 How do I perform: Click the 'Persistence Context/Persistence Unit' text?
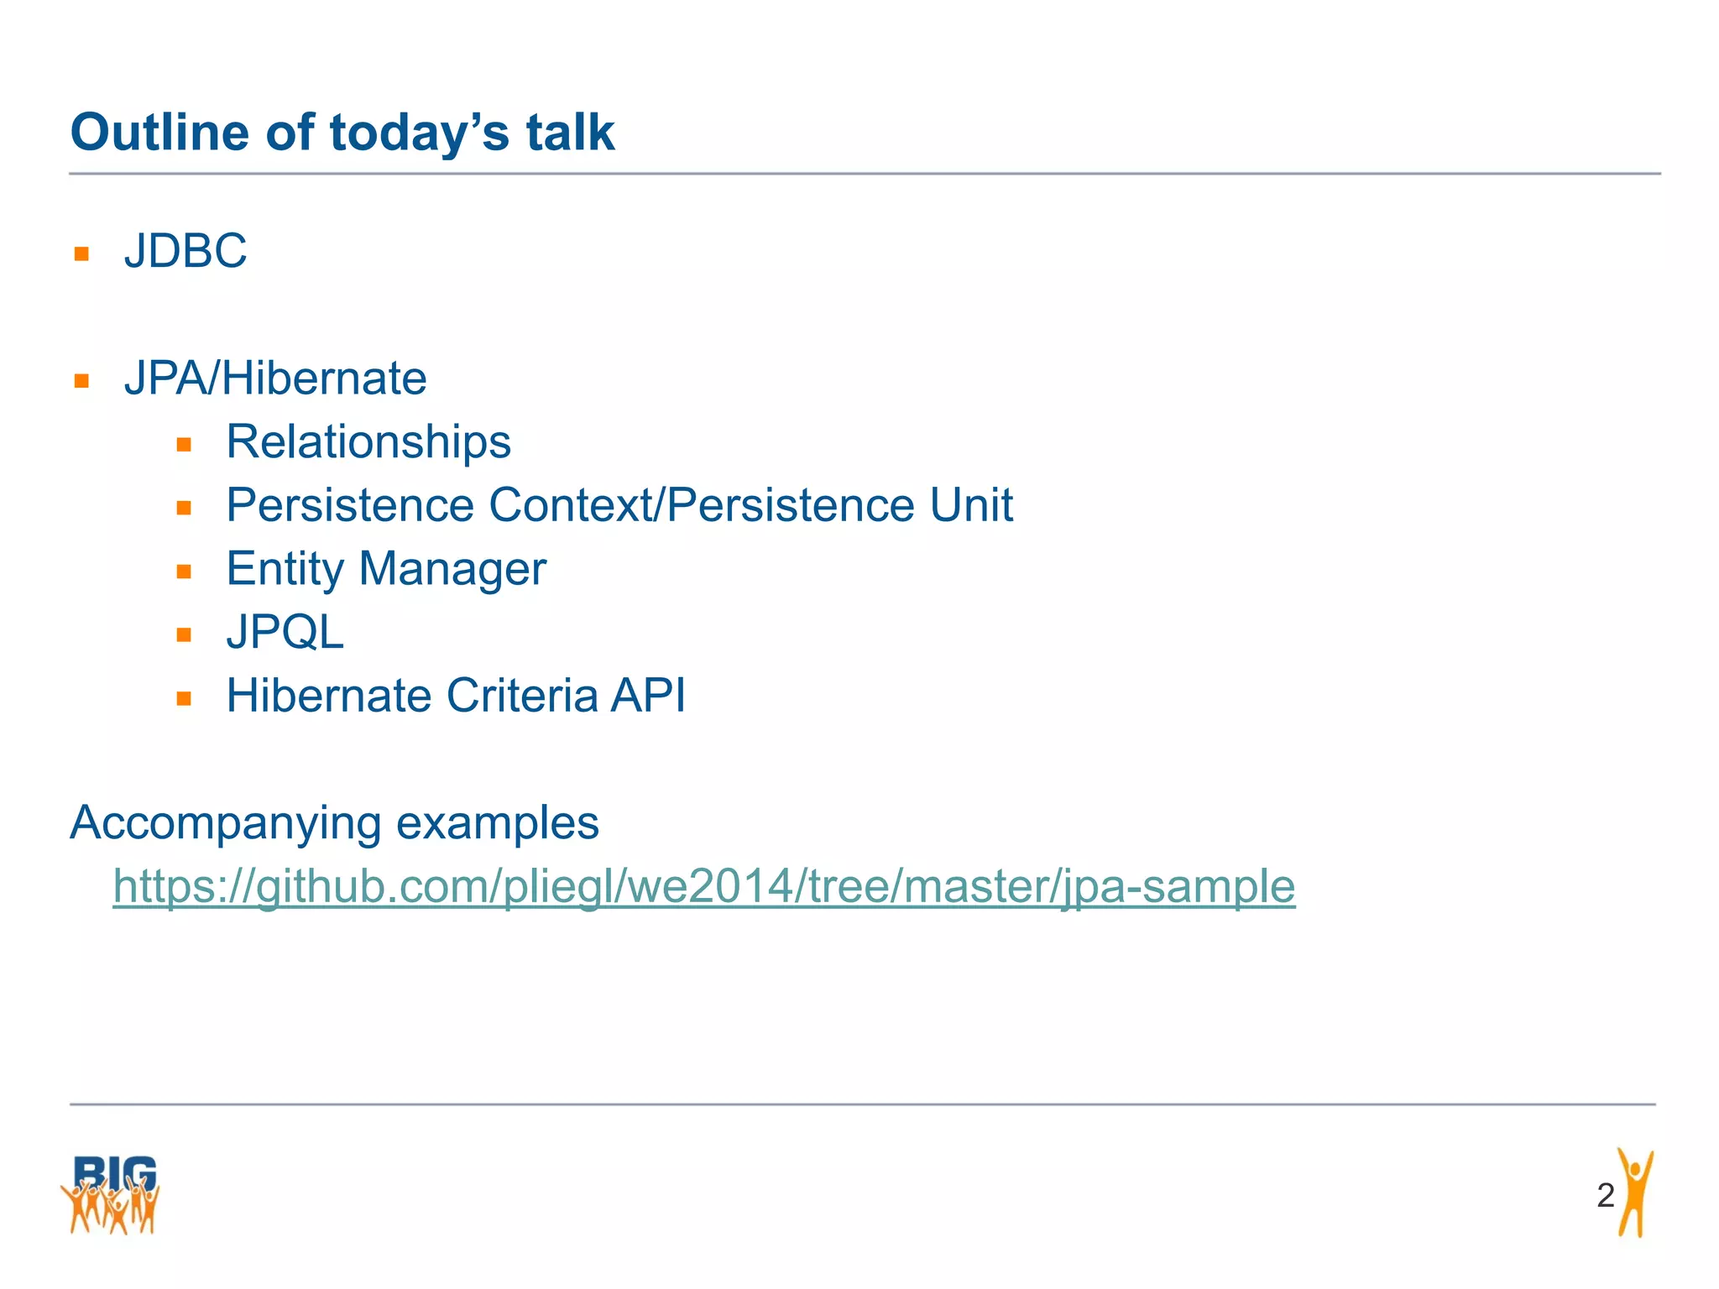(x=619, y=505)
